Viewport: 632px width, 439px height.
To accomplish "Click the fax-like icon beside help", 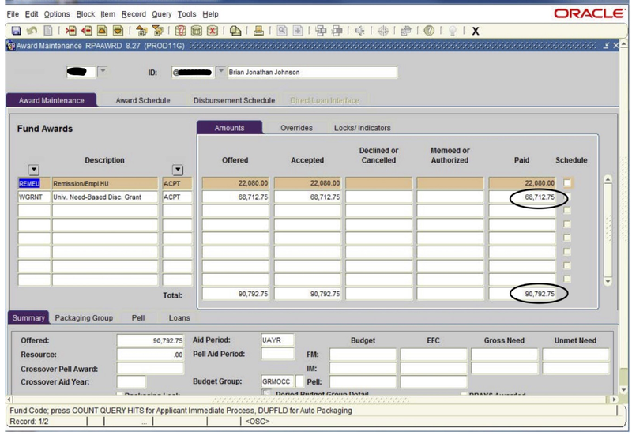I will [406, 31].
